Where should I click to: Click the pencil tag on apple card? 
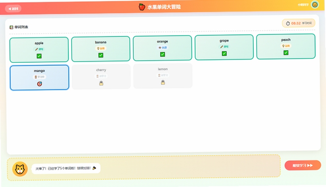click(x=39, y=49)
